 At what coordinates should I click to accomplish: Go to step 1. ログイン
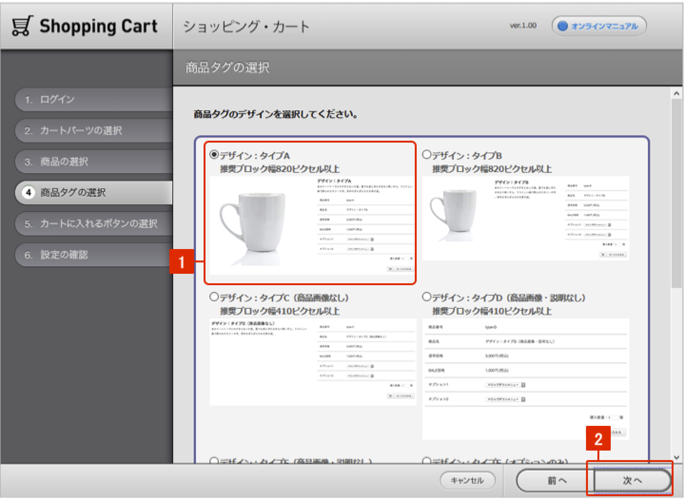94,99
